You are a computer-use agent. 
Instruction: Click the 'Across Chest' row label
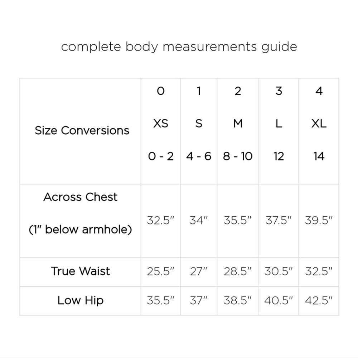(80, 197)
